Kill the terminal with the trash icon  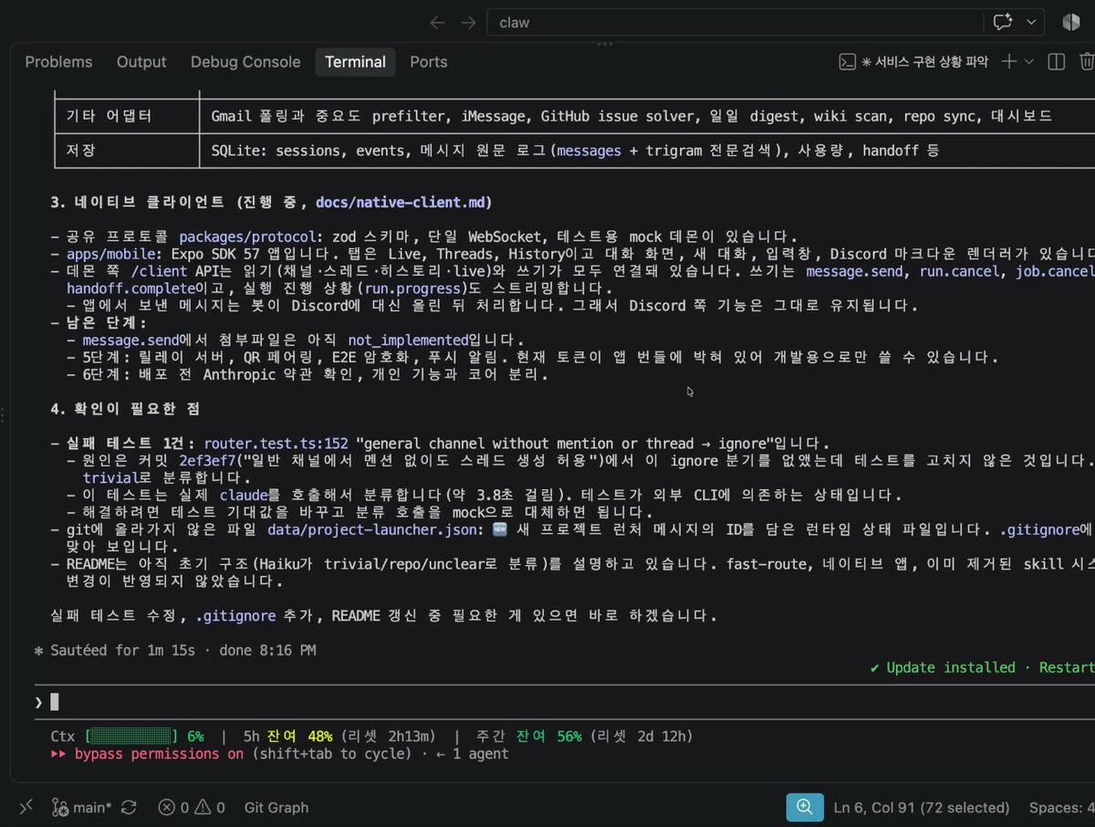pos(1086,62)
